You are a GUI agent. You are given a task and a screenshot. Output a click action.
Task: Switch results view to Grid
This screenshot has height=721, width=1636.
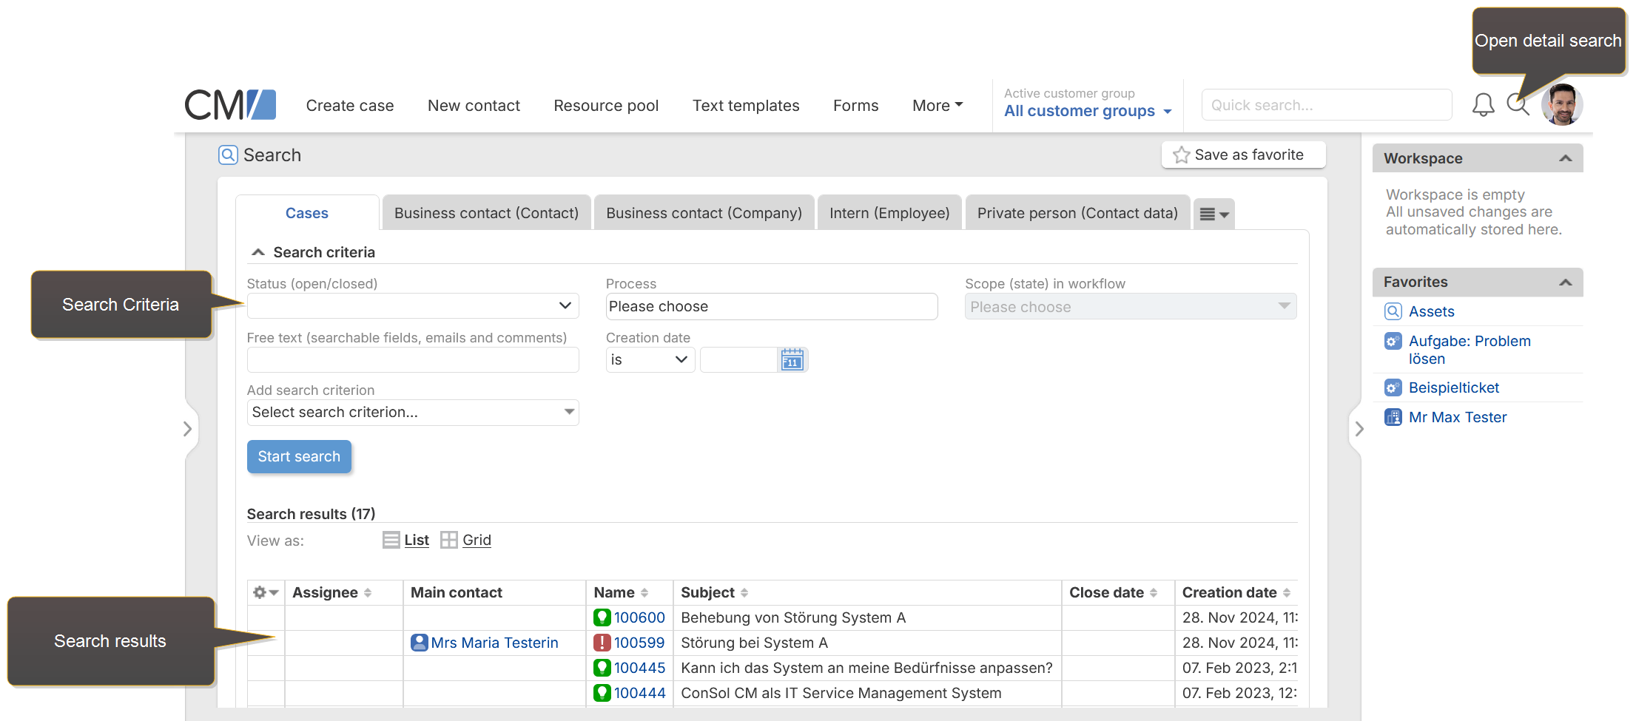point(477,540)
